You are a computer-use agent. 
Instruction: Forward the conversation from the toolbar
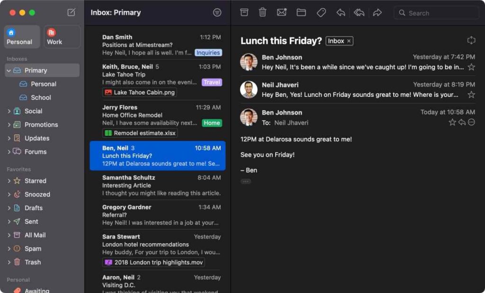pos(377,12)
